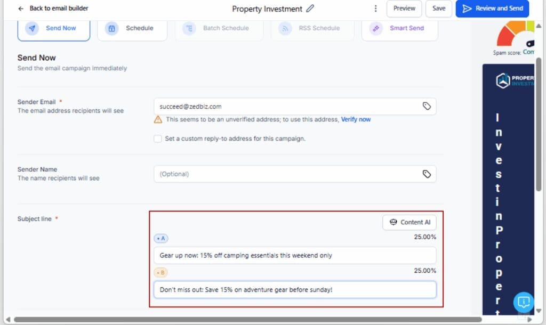Open the Smart Send option
Image resolution: width=546 pixels, height=325 pixels.
tap(399, 28)
